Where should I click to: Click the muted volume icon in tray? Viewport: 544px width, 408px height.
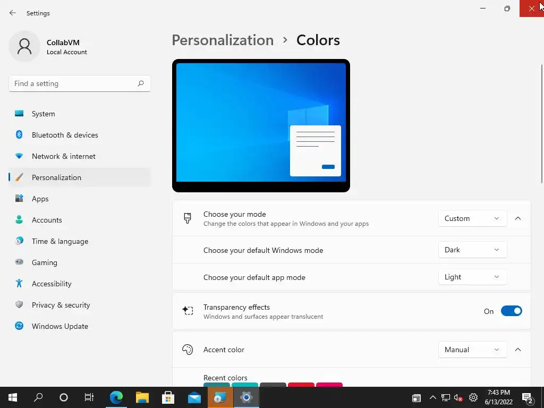458,397
